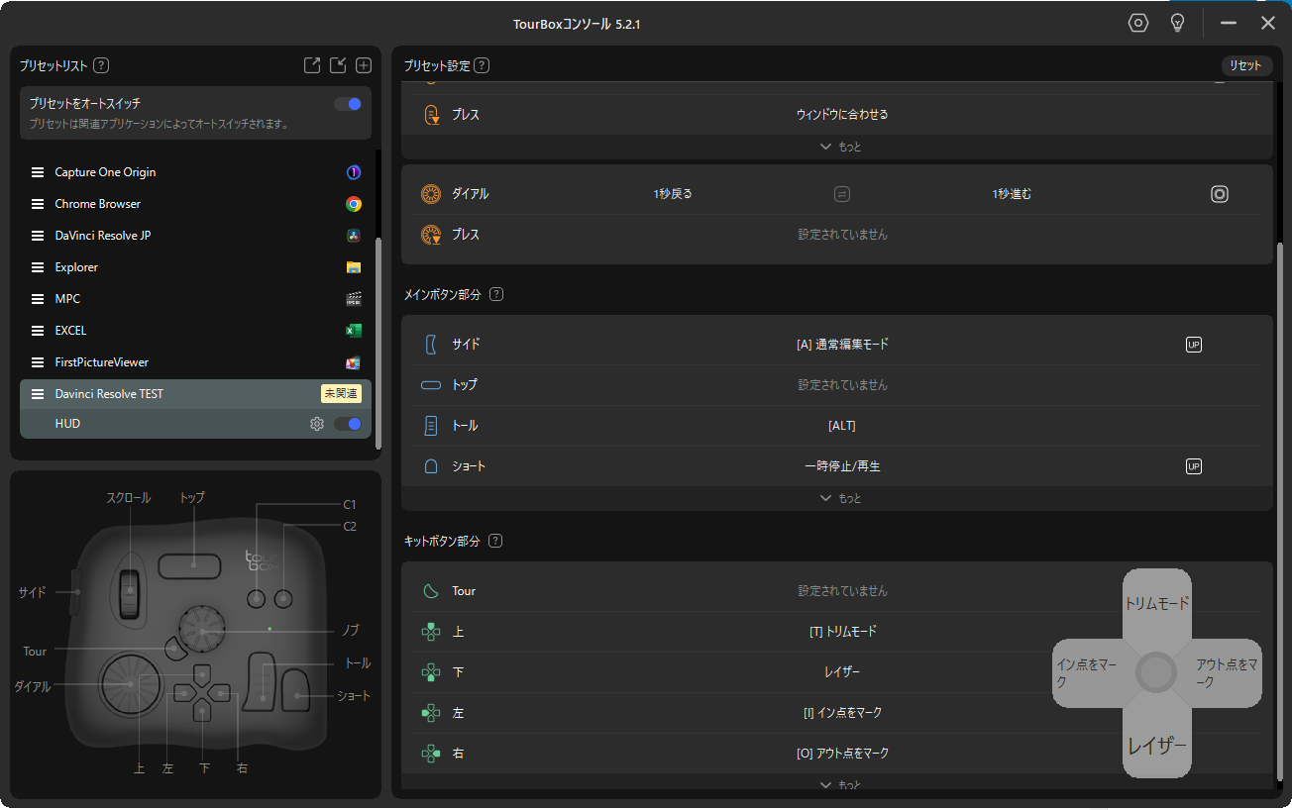
Task: Open the hexagon settings icon in title bar
Action: 1138,23
